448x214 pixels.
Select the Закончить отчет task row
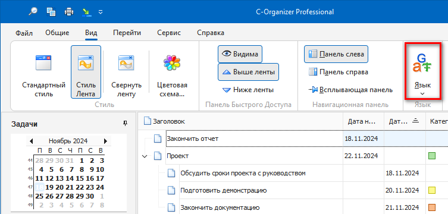point(293,139)
